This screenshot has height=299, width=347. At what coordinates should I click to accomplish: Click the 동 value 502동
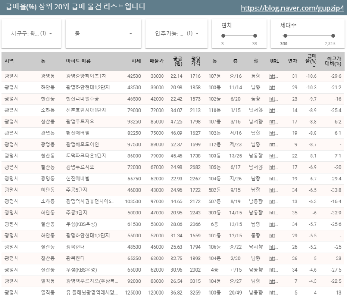tap(215, 190)
